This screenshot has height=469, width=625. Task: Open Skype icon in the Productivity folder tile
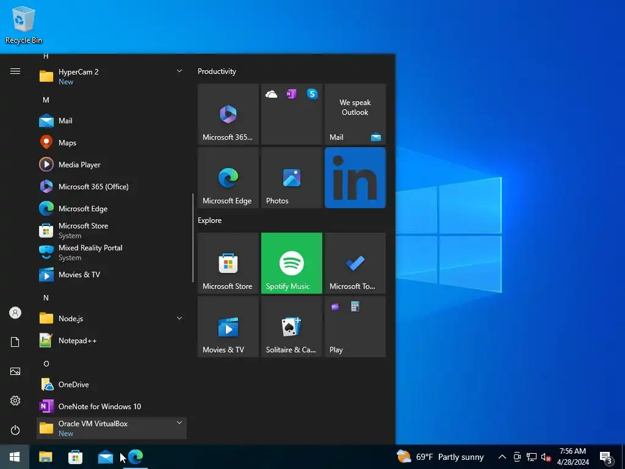pyautogui.click(x=312, y=94)
